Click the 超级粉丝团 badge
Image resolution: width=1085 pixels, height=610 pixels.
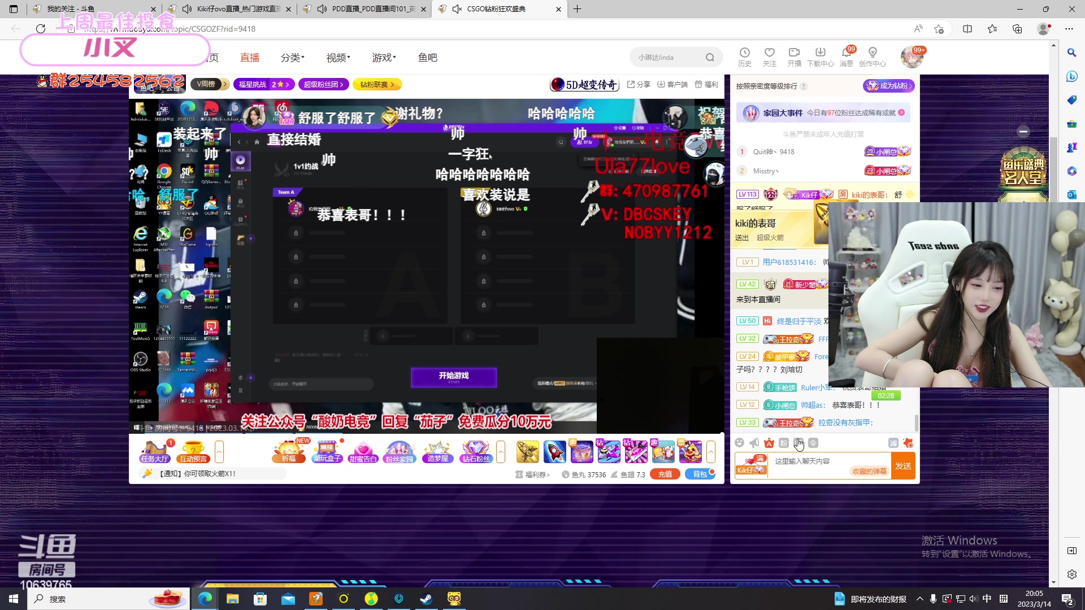click(x=324, y=84)
